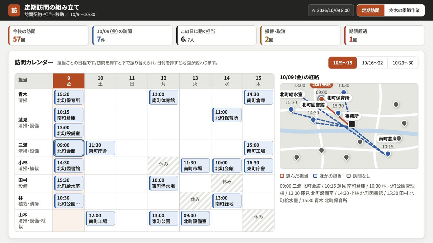This screenshot has height=243, width=433.
Task: Click the blue 15:30 pin below 北町保育所 label
Action: tap(338, 113)
